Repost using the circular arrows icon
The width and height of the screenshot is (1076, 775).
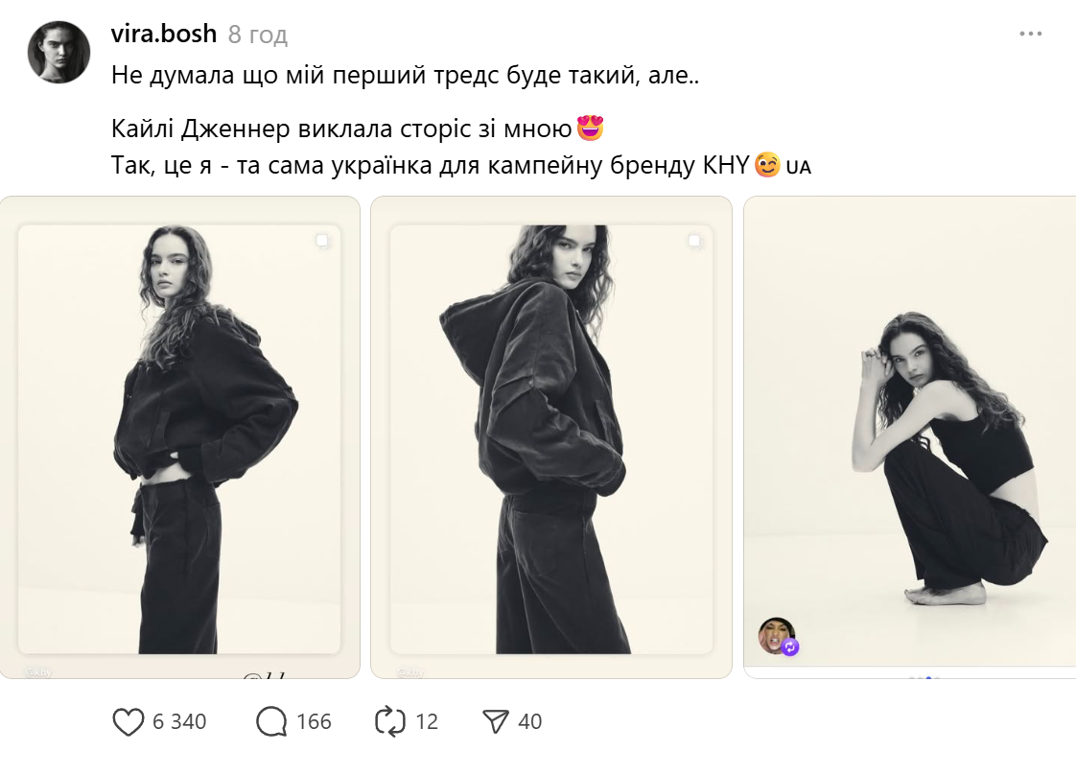[x=390, y=722]
